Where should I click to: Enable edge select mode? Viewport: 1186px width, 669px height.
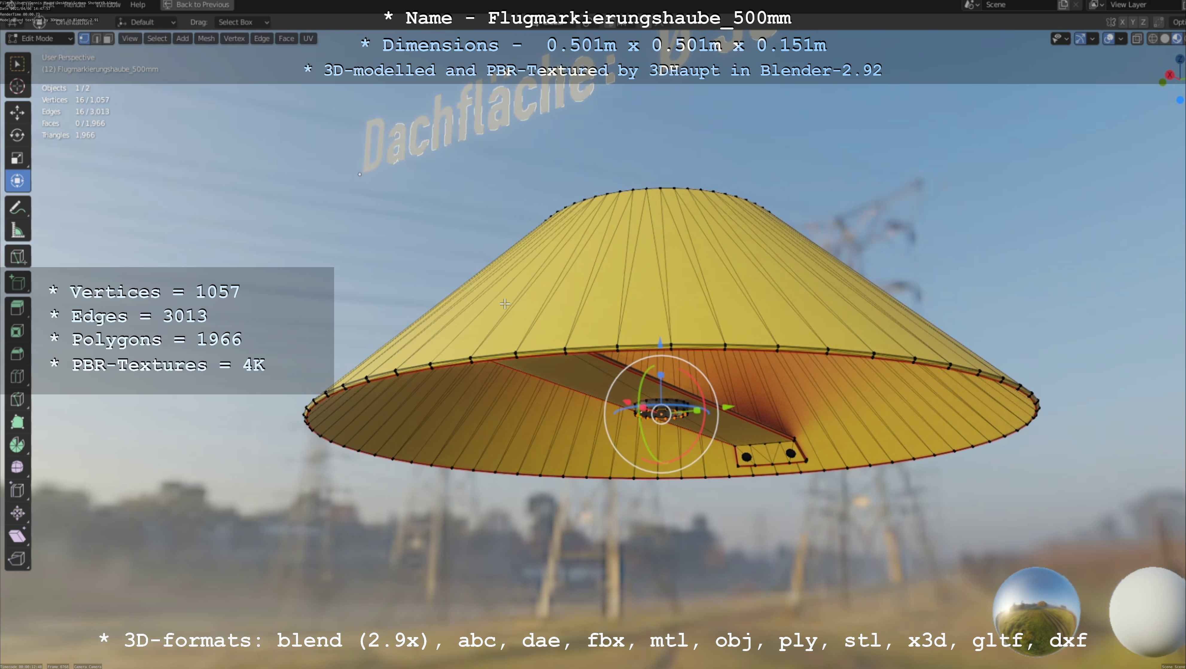(96, 39)
